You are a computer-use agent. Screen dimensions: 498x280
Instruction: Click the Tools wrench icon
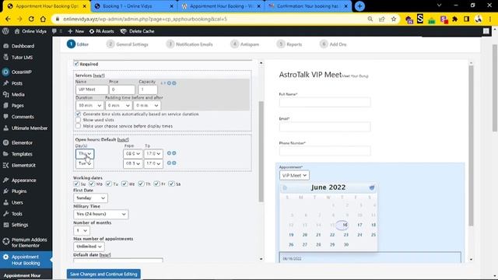pyautogui.click(x=5, y=214)
